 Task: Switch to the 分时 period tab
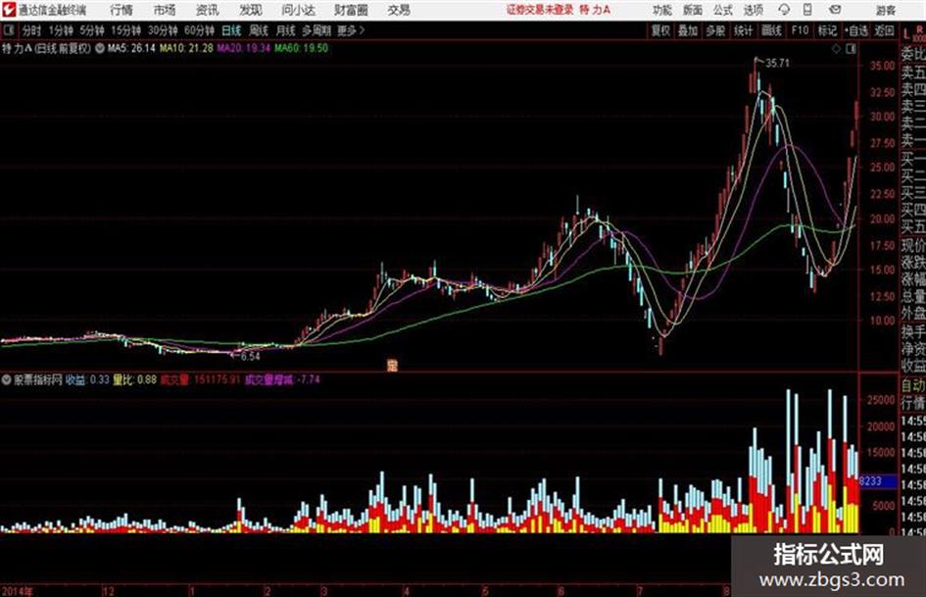32,30
